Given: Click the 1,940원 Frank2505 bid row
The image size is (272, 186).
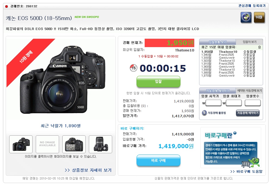Looking at the screenshot, I should pos(229,55).
